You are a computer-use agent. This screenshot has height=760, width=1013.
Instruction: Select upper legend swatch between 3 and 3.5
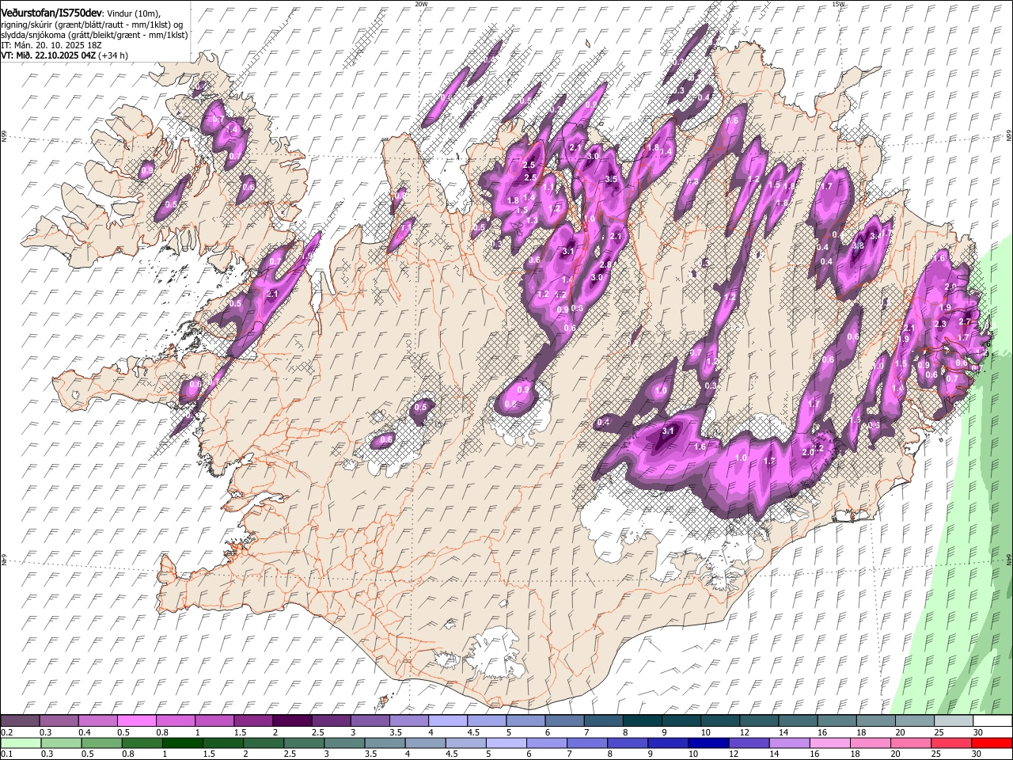click(370, 721)
